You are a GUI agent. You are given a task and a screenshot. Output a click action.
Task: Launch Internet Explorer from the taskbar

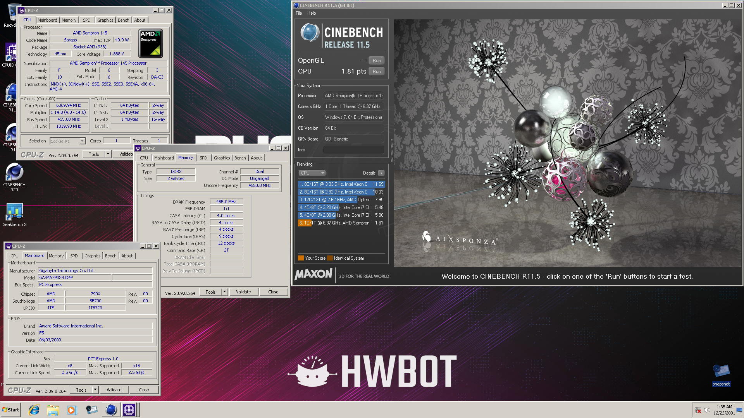pyautogui.click(x=34, y=410)
